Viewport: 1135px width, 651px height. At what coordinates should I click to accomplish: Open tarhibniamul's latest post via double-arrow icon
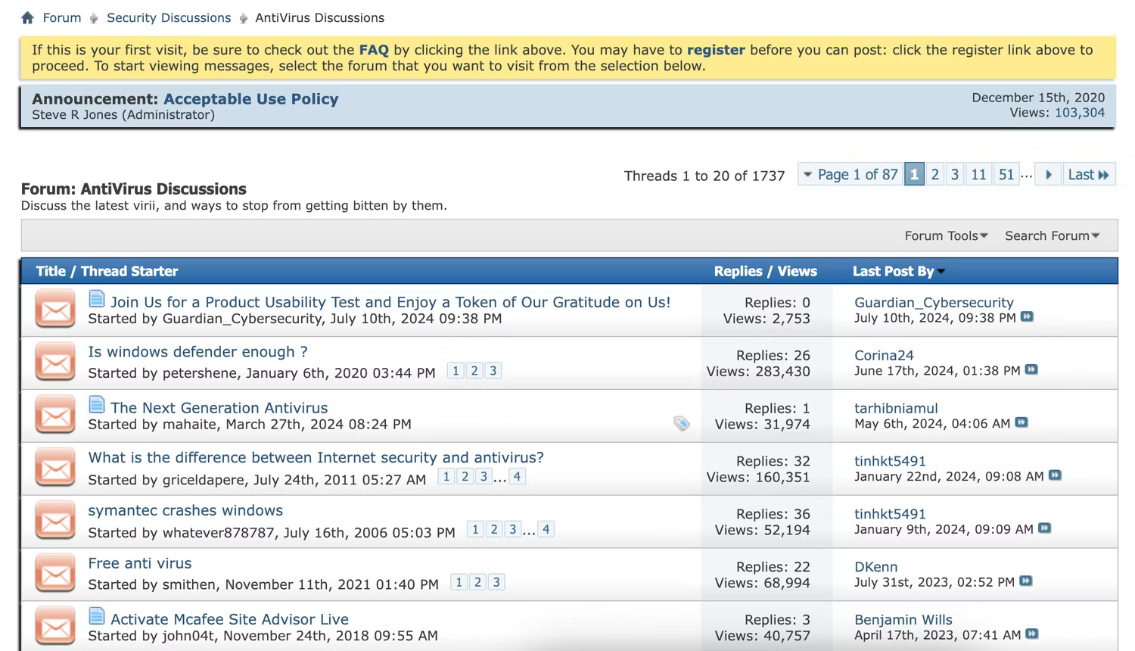(x=1022, y=423)
